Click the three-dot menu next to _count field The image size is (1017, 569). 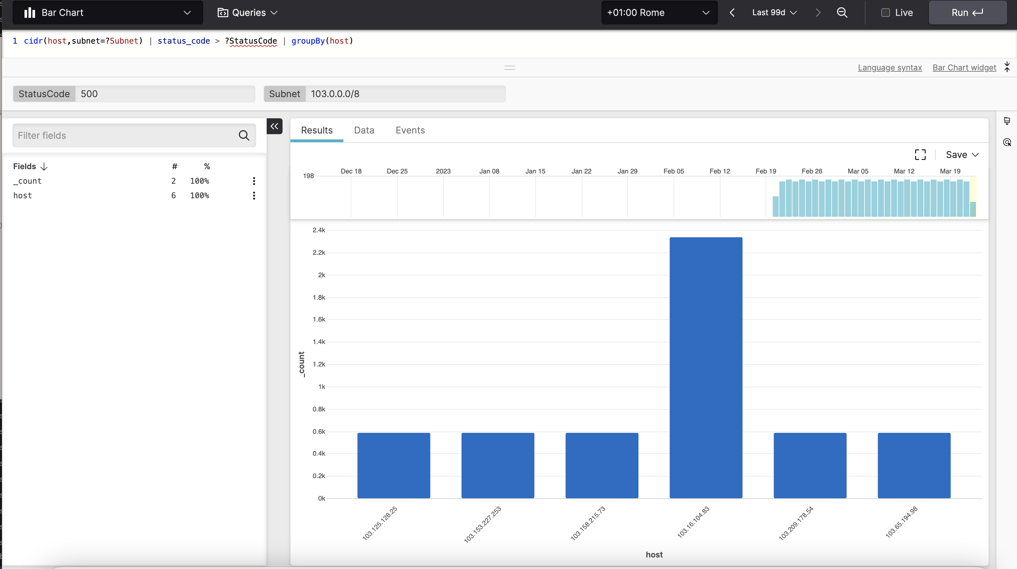pos(253,181)
